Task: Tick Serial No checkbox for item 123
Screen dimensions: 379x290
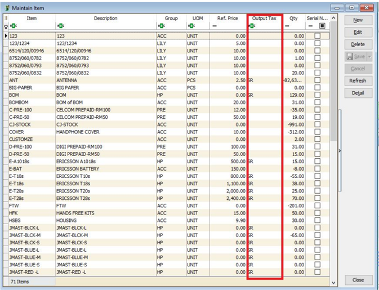Action: click(318, 35)
